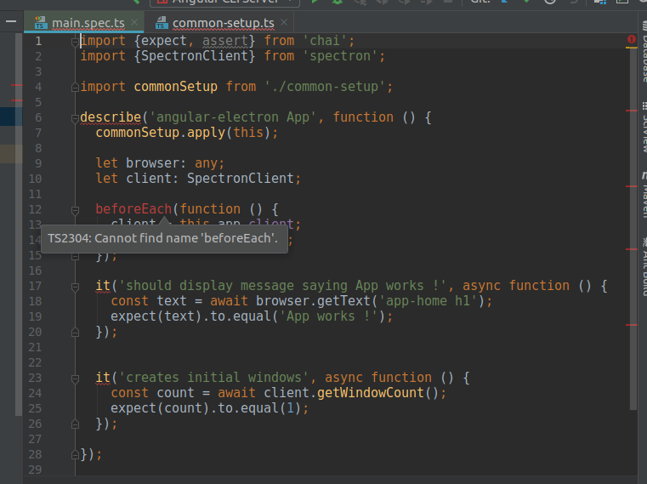This screenshot has width=647, height=484.
Task: Click the 'browser' variable declaration on line 9
Action: (152, 163)
